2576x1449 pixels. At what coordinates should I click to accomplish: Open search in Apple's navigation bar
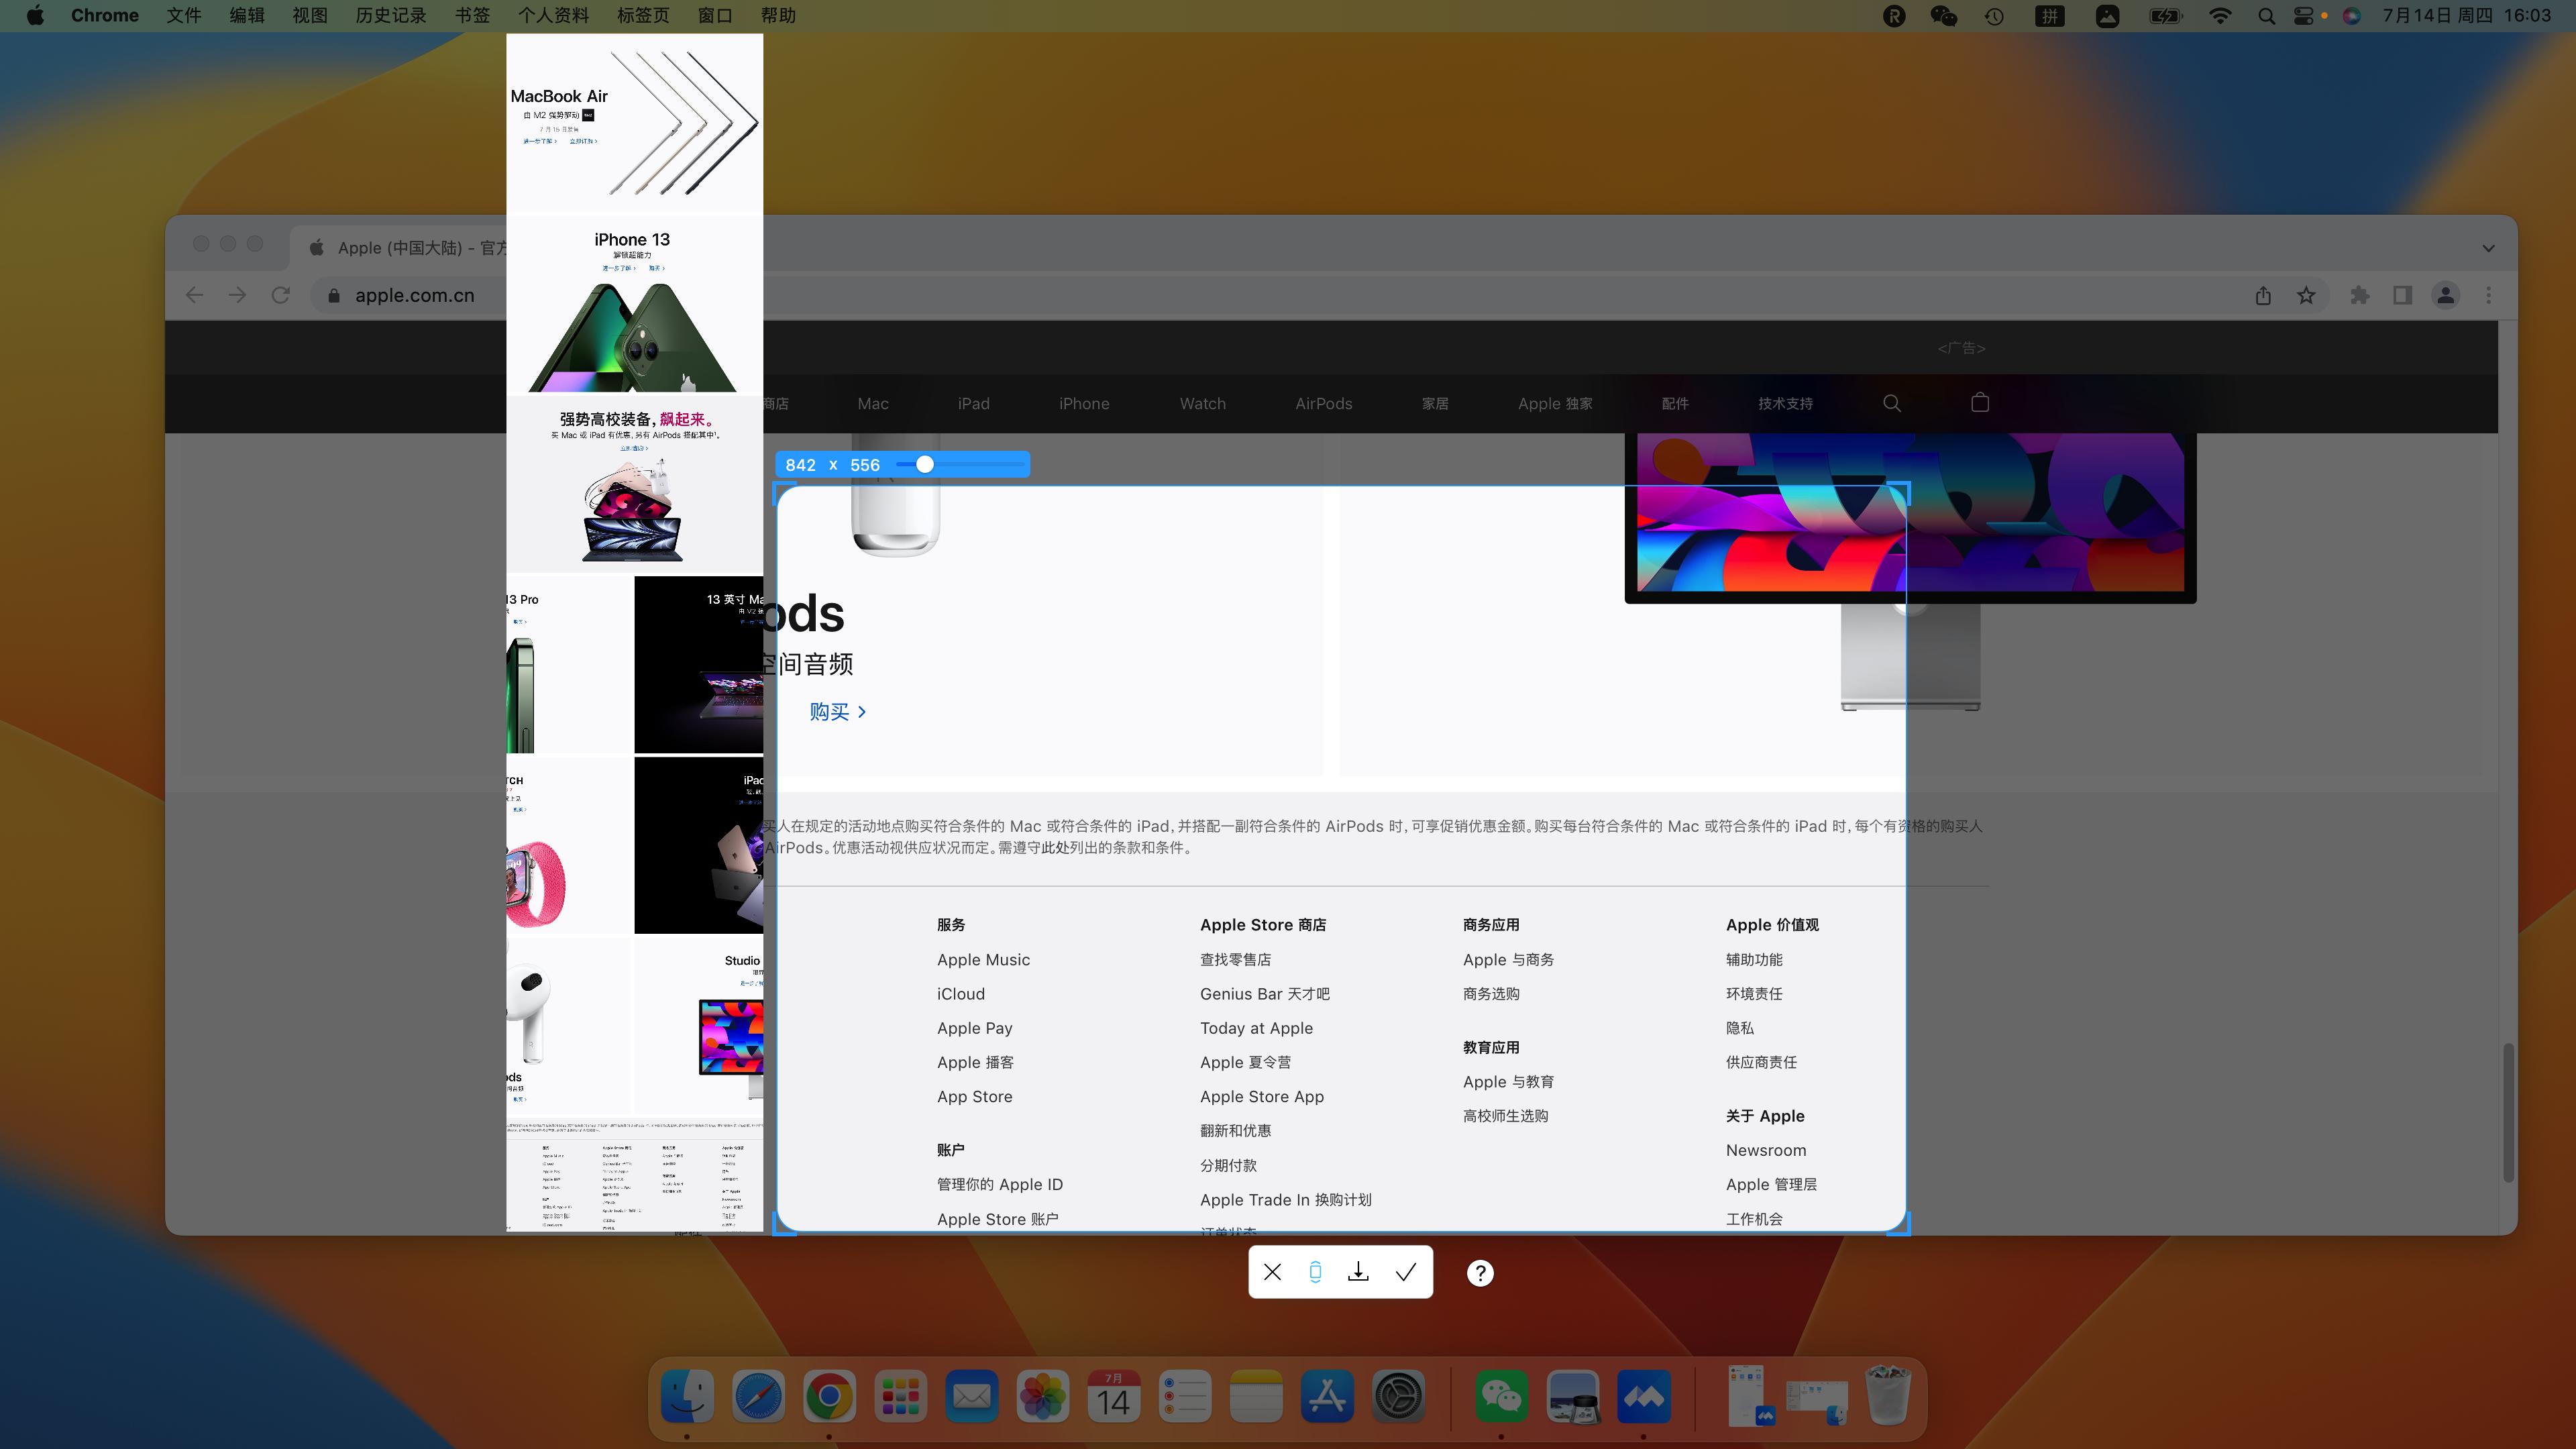point(1891,403)
